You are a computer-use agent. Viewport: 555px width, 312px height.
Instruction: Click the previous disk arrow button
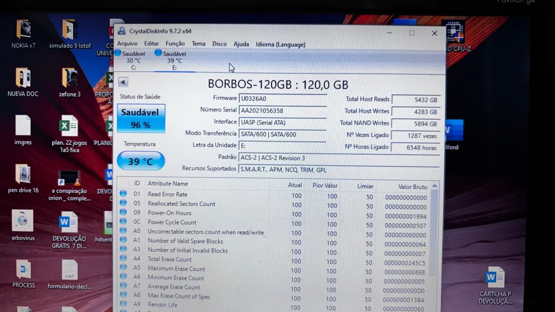pos(123,82)
